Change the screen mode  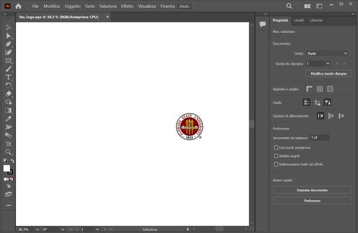[x=8, y=194]
